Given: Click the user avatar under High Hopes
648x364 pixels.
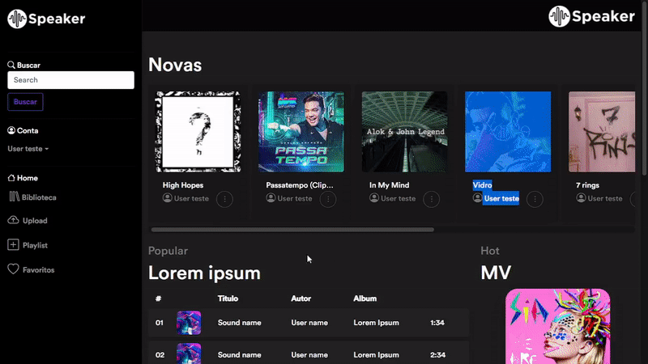Looking at the screenshot, I should (x=168, y=198).
